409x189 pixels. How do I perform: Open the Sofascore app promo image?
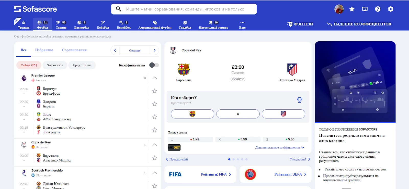pyautogui.click(x=355, y=82)
